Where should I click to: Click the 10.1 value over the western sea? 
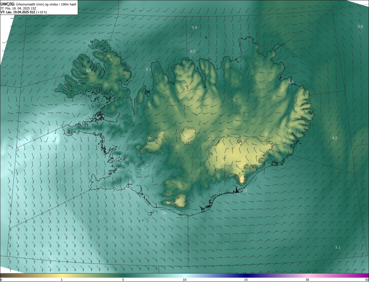(x=20, y=145)
